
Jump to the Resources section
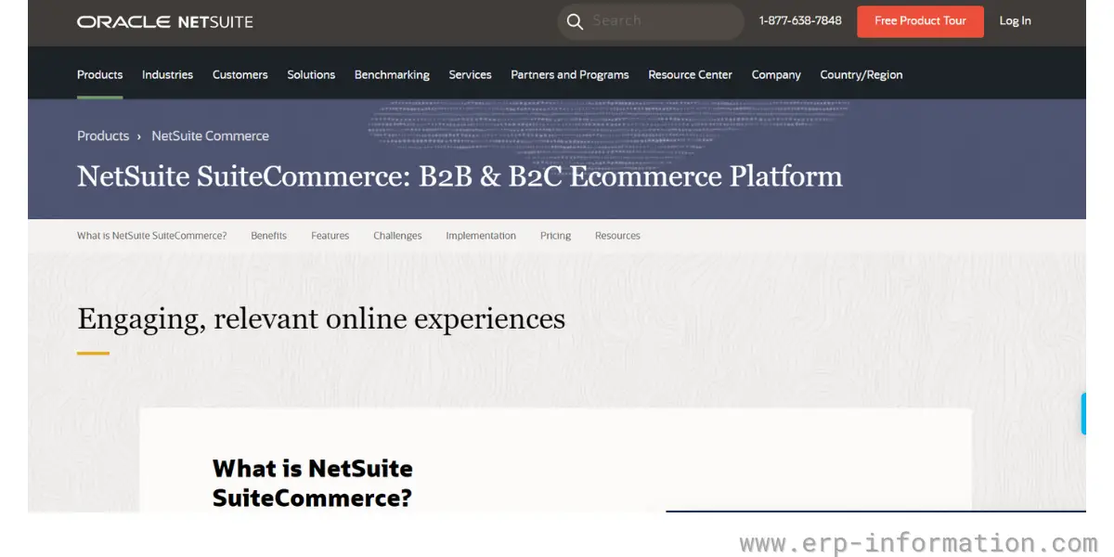(617, 236)
